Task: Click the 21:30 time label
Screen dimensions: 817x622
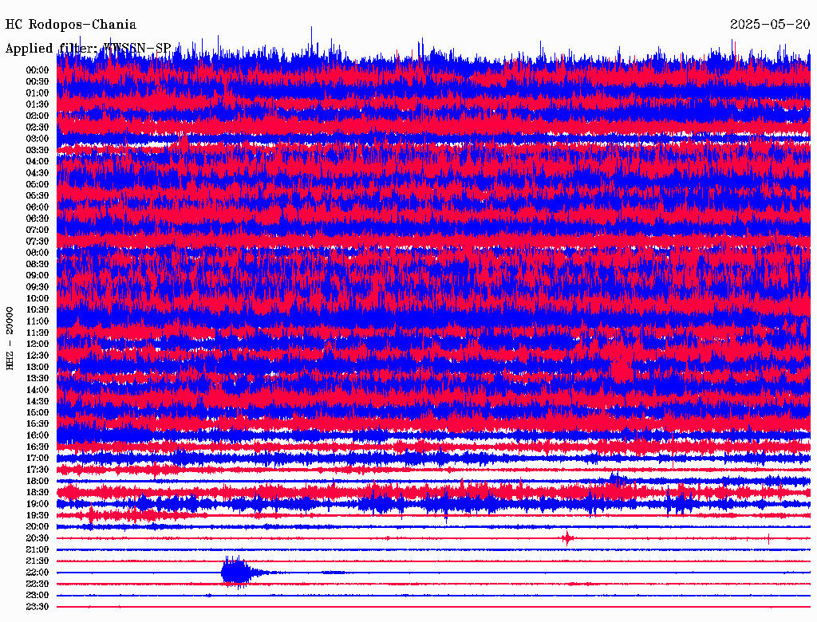Action: 37,561
